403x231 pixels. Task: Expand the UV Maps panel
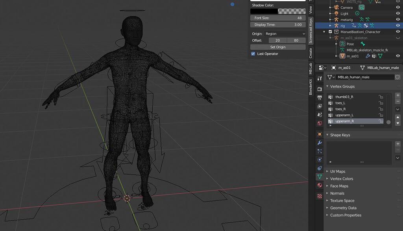tap(327, 171)
